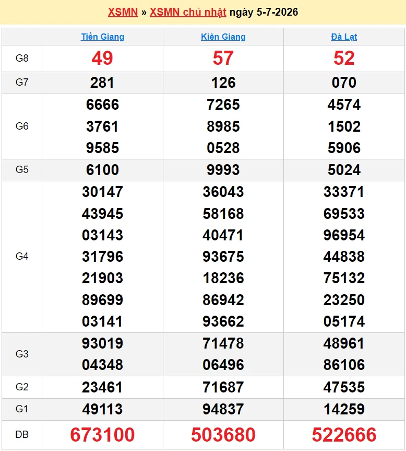Click G3 result 06496

coord(223,365)
